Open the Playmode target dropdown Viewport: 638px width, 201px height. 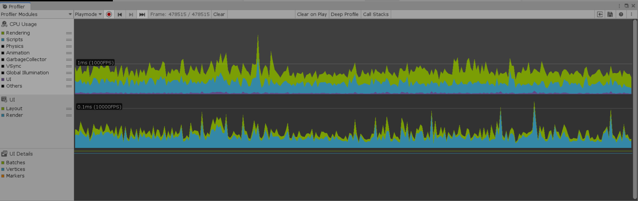pyautogui.click(x=88, y=14)
